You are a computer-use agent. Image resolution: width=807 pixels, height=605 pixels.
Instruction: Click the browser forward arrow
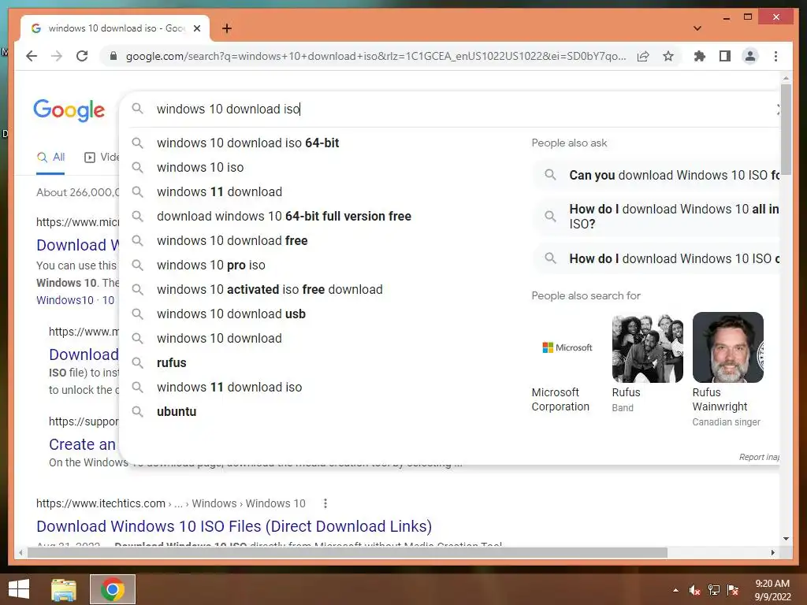57,56
